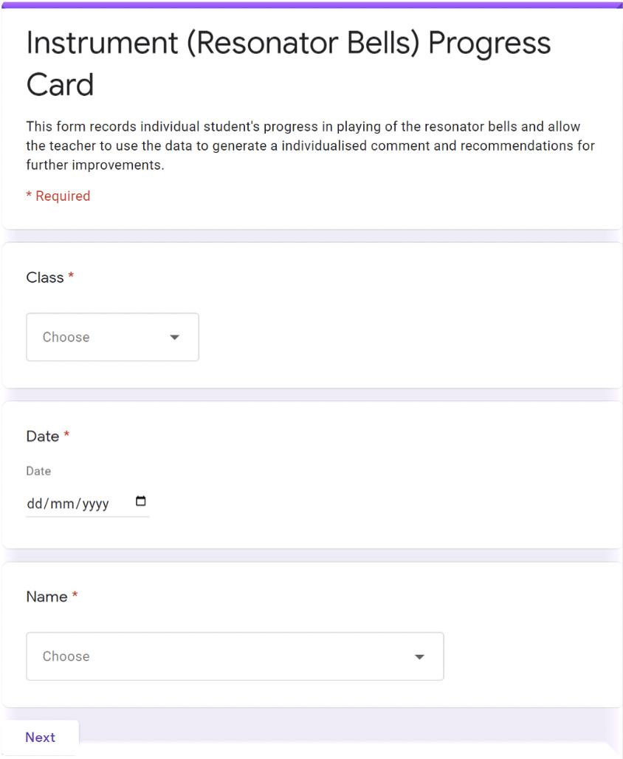Click the Next button
Screen dimensions: 623x759
coord(40,738)
